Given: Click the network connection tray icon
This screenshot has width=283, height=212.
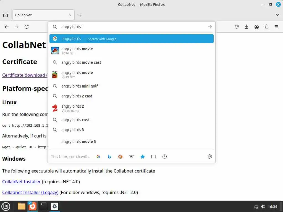Looking at the screenshot, I should [256, 206].
